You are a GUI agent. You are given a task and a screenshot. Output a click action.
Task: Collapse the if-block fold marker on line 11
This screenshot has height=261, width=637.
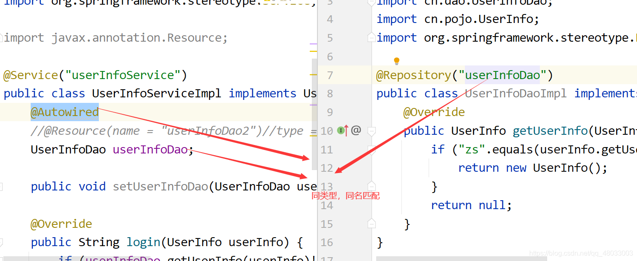pos(372,149)
